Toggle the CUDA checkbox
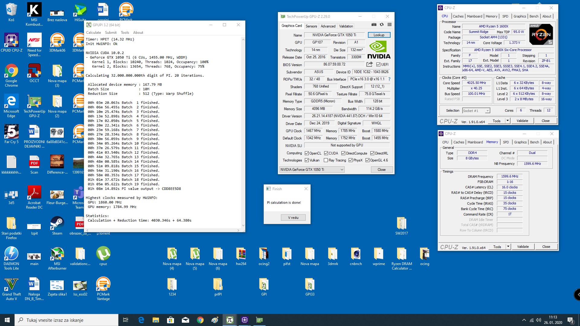The image size is (580, 326). point(326,153)
